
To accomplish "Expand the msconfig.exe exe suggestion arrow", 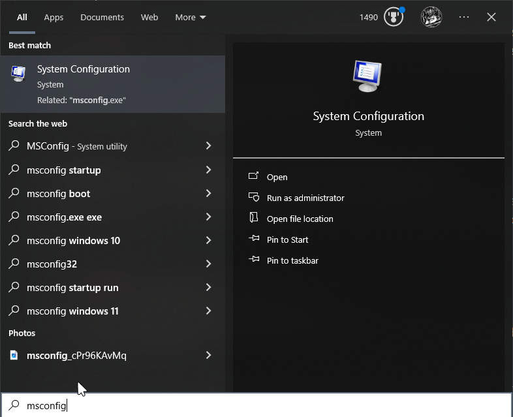I will click(208, 217).
